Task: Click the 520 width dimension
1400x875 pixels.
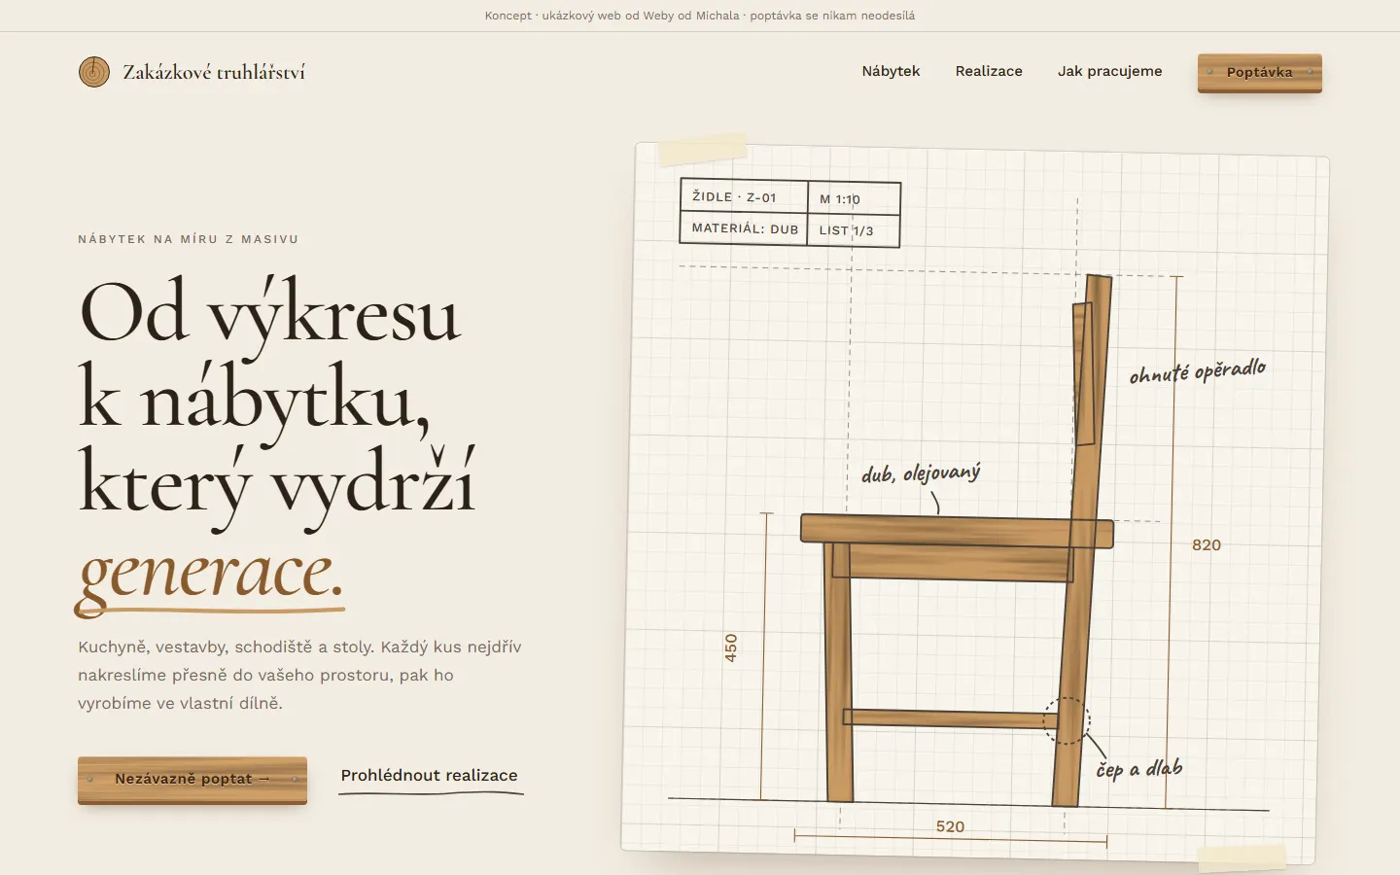Action: click(950, 826)
